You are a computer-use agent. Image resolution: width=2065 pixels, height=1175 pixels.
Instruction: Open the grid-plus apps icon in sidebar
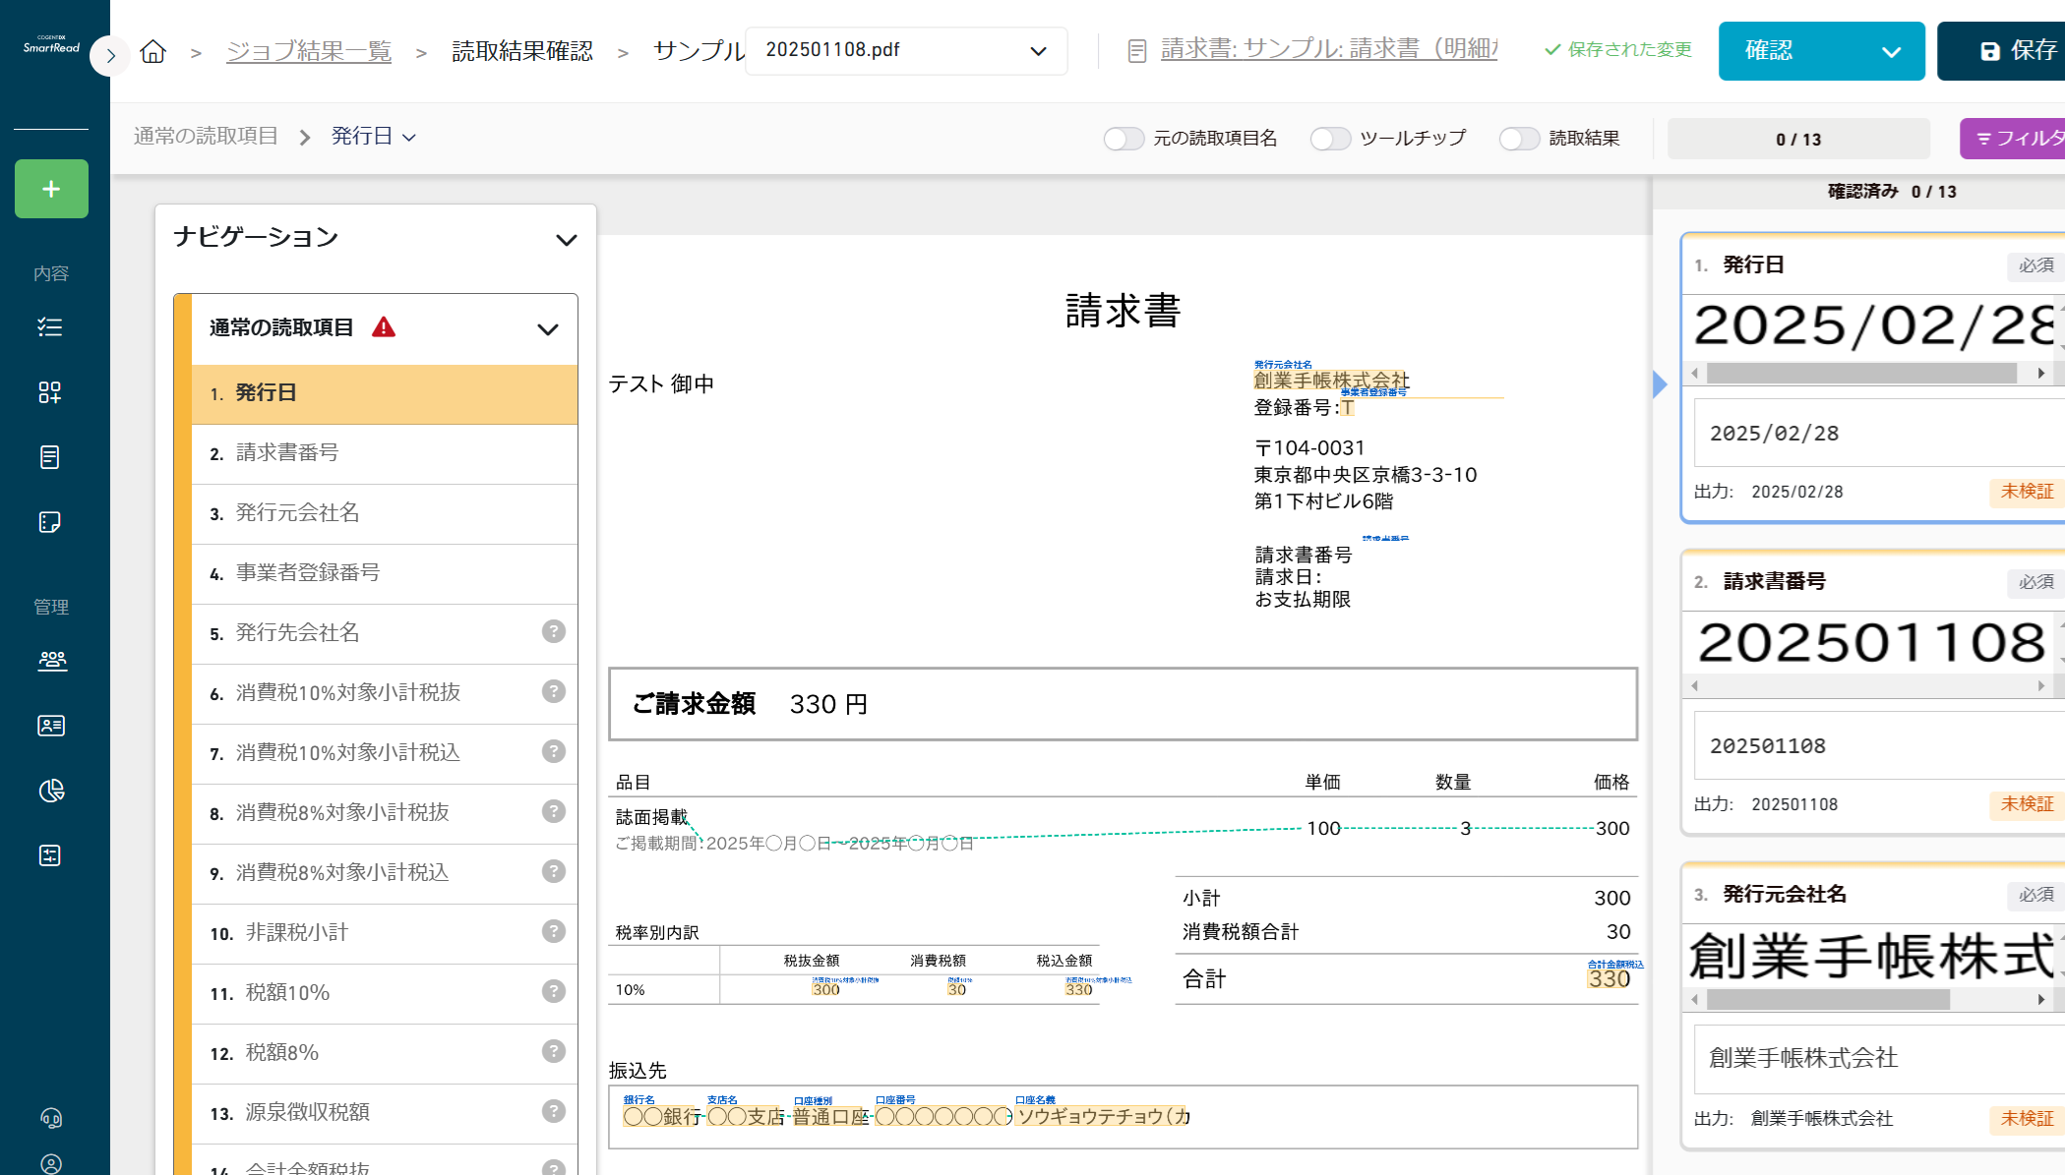click(x=50, y=392)
